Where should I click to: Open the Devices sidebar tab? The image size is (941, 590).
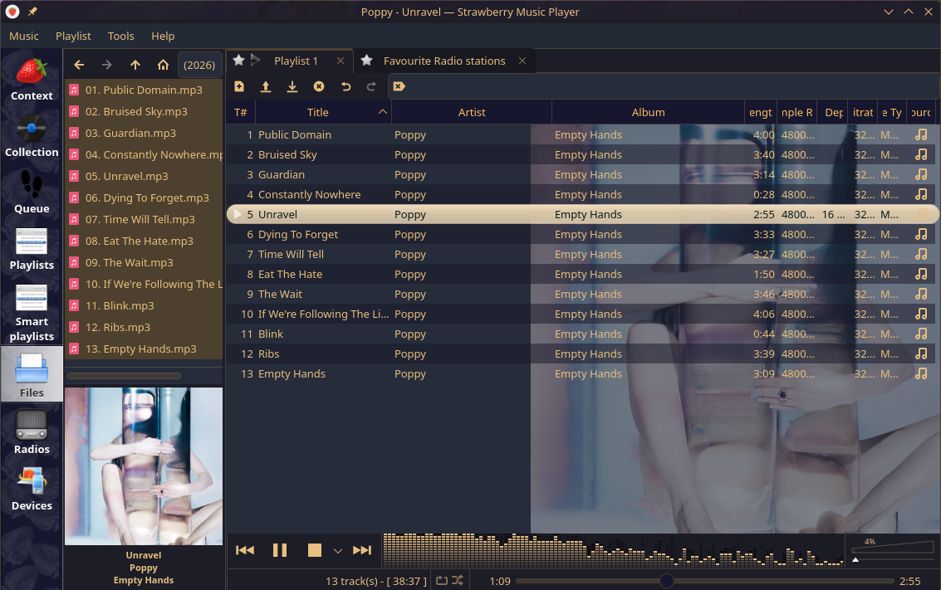32,488
